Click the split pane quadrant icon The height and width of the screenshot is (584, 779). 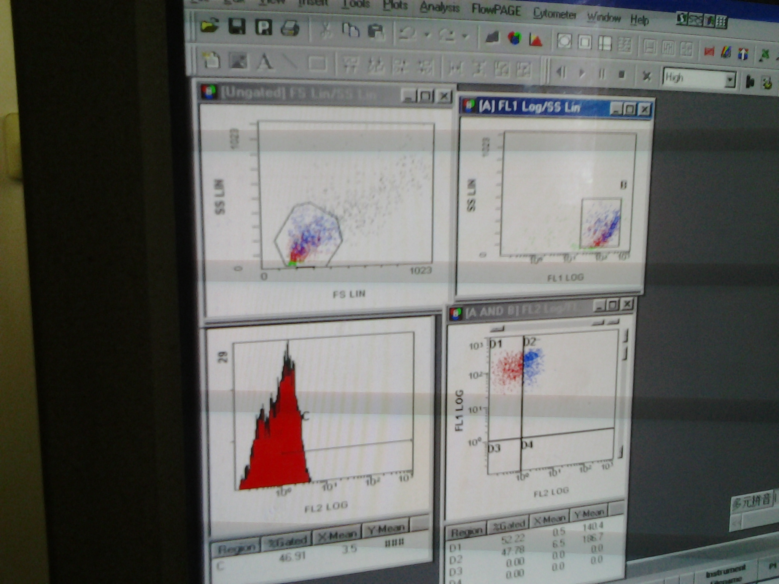coord(605,43)
